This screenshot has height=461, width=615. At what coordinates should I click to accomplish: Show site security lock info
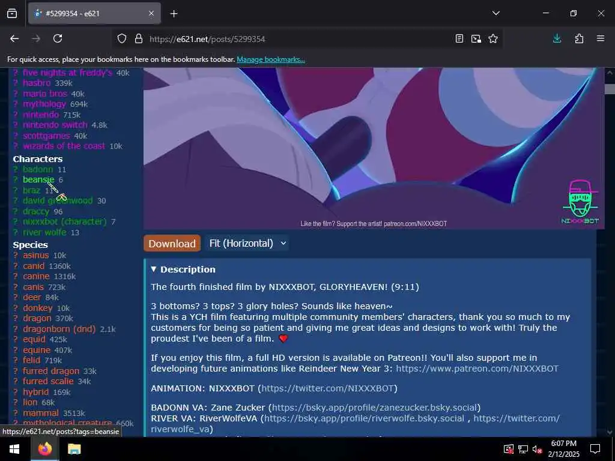pos(139,39)
